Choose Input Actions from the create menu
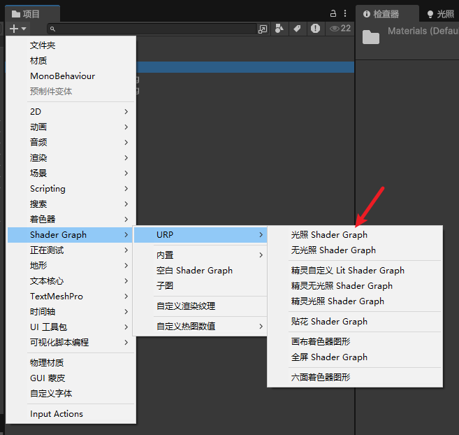Viewport: 459px width, 435px height. (71, 414)
